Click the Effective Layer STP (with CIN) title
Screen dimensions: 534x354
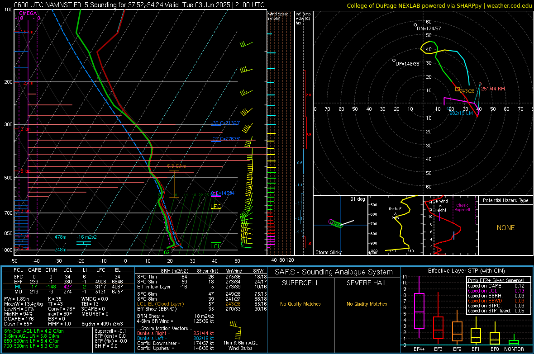466,271
